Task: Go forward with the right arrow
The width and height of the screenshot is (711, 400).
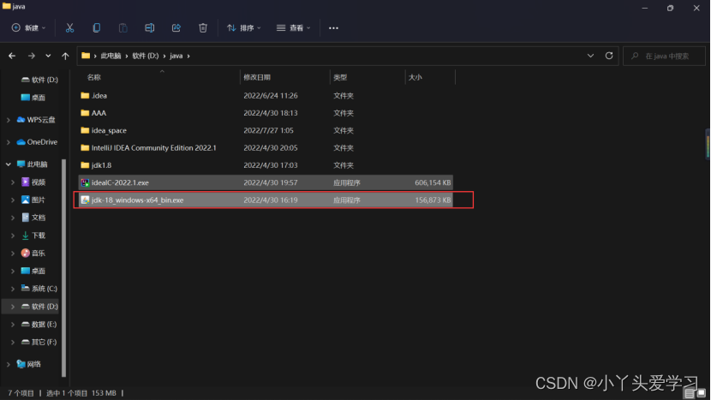Action: pos(32,56)
